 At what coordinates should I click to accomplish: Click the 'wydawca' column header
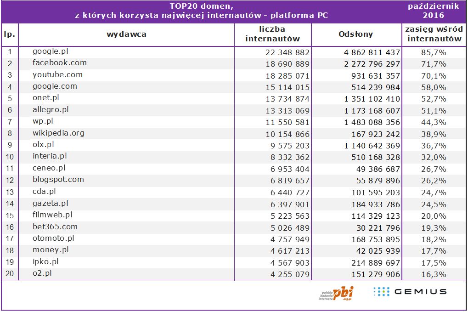click(127, 34)
